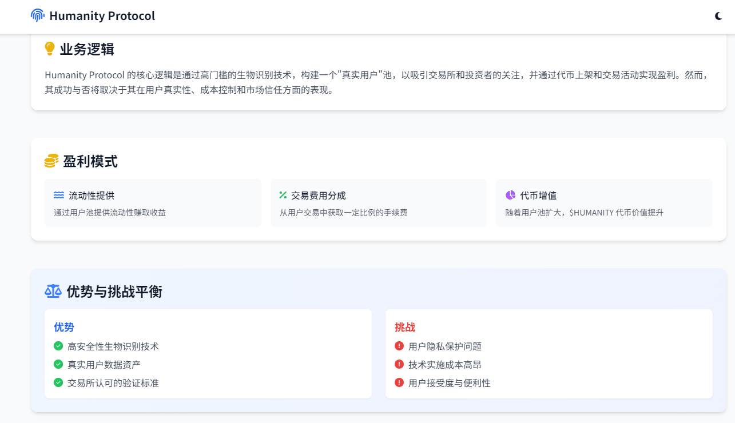
Task: Click green check icon beside 交易所认可的验证标准
Action: pos(58,382)
